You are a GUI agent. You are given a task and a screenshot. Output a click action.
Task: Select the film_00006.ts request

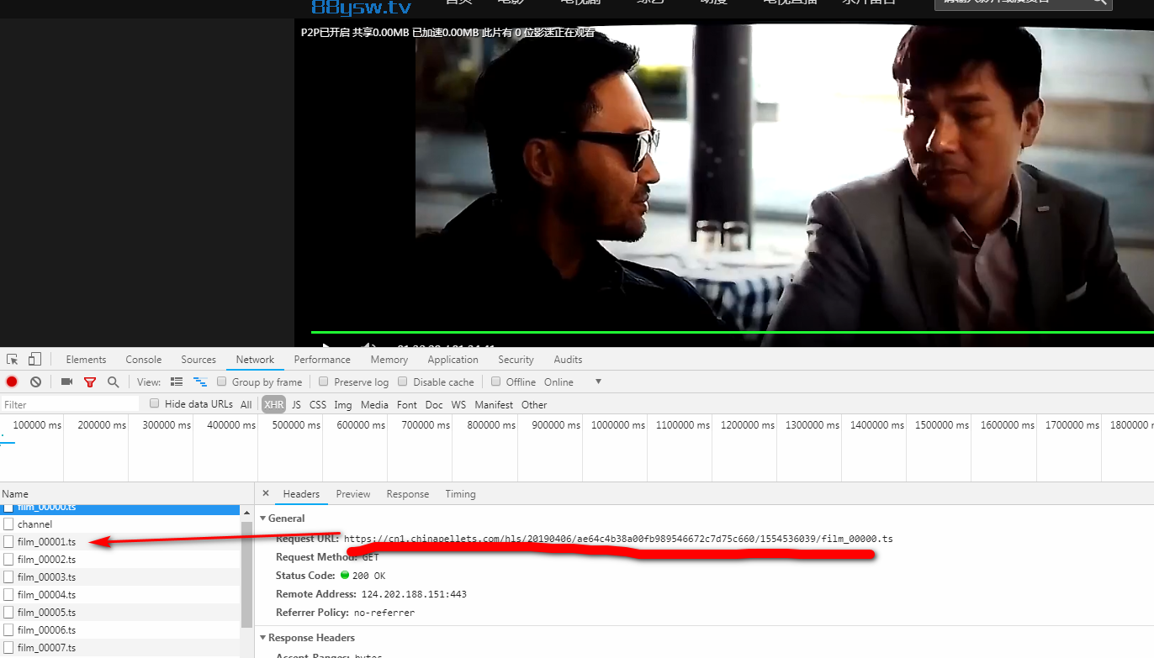point(120,630)
